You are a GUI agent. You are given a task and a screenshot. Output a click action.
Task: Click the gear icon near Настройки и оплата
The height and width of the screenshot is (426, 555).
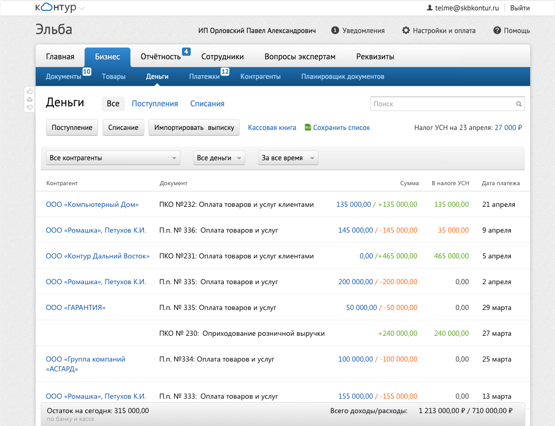point(406,30)
